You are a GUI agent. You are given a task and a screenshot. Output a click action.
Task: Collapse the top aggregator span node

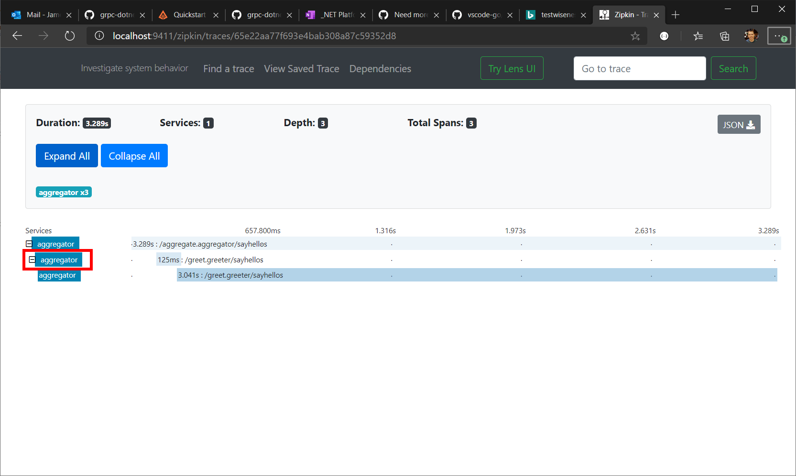(29, 243)
